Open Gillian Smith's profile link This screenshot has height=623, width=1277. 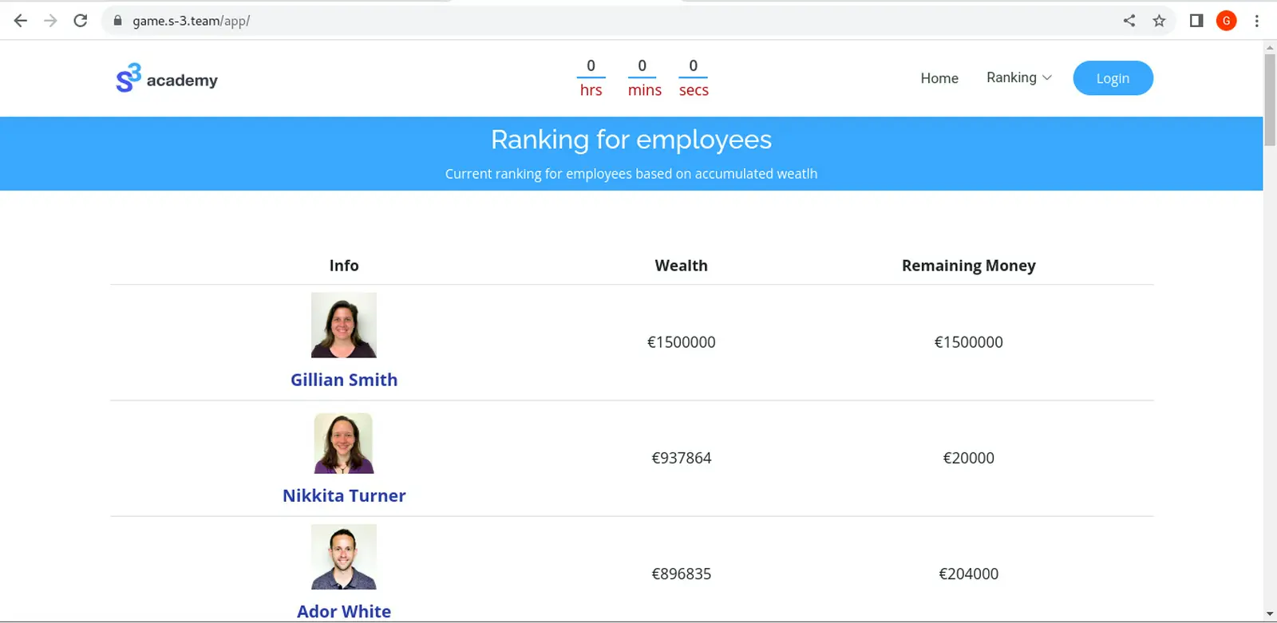pos(344,380)
